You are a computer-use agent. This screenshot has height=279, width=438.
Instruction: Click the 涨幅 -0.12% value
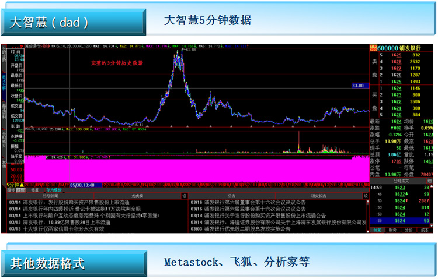394,135
